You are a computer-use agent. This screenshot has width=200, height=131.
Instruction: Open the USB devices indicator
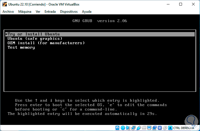pos(139,128)
